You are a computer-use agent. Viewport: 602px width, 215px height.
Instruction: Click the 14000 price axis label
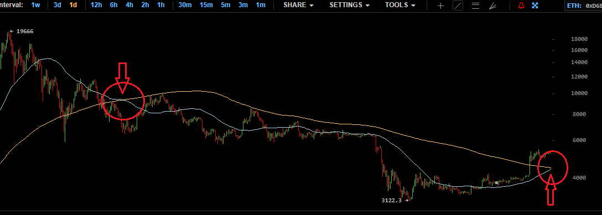pyautogui.click(x=579, y=62)
